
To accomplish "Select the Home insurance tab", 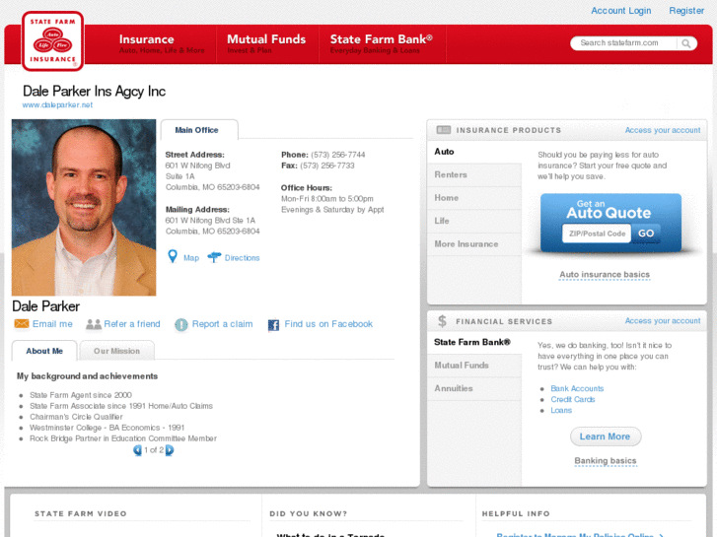I will 474,198.
